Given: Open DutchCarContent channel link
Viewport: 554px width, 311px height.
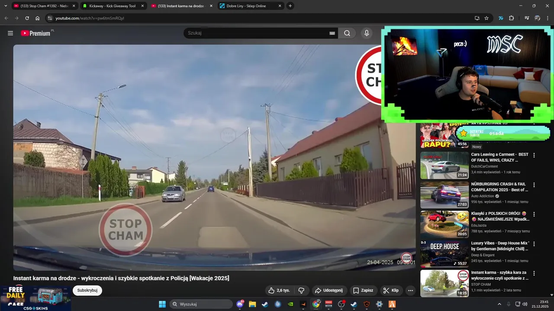Looking at the screenshot, I should point(484,166).
